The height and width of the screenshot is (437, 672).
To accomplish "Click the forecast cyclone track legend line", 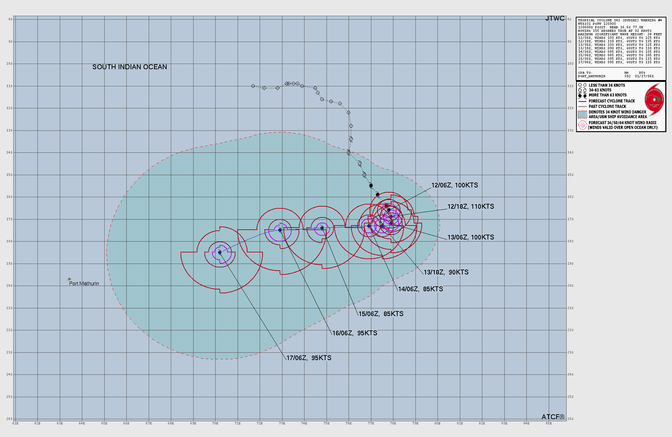I will pyautogui.click(x=582, y=101).
